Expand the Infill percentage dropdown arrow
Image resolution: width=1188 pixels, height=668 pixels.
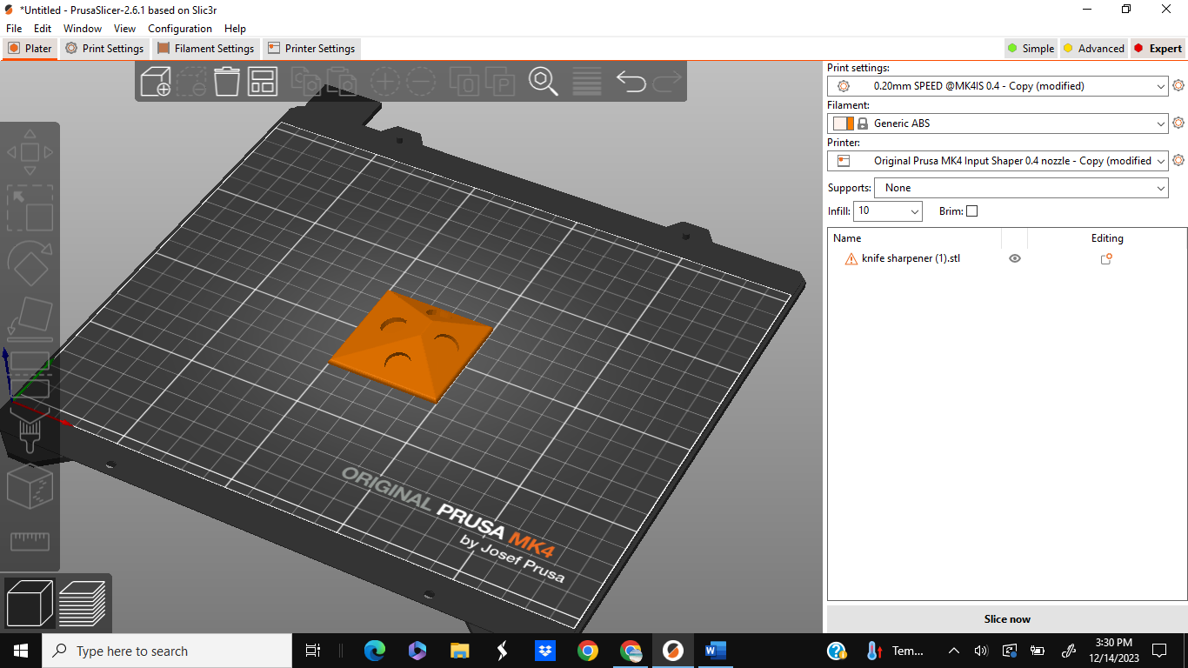coord(914,211)
